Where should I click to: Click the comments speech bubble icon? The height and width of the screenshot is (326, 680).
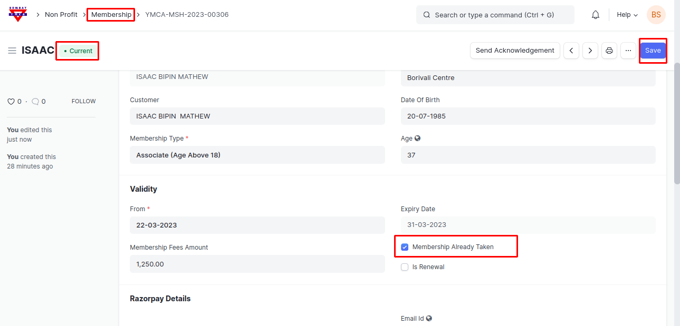(35, 102)
